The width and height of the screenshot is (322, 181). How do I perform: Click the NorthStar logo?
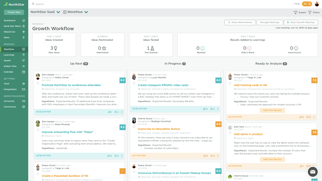click(14, 4)
